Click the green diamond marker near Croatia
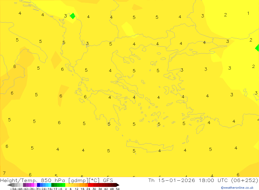Screen dimensions: 259x190 click(x=73, y=16)
